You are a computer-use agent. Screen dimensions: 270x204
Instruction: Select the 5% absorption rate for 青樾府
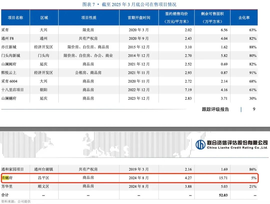point(254,178)
